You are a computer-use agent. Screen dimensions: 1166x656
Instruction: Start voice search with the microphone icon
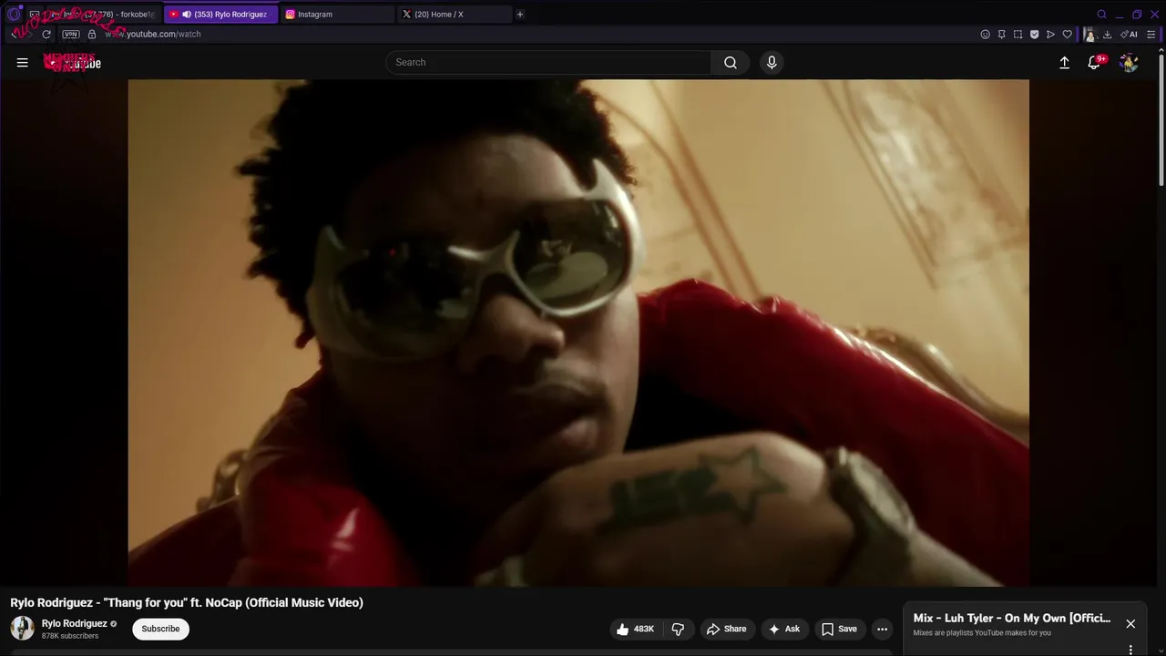click(x=772, y=62)
